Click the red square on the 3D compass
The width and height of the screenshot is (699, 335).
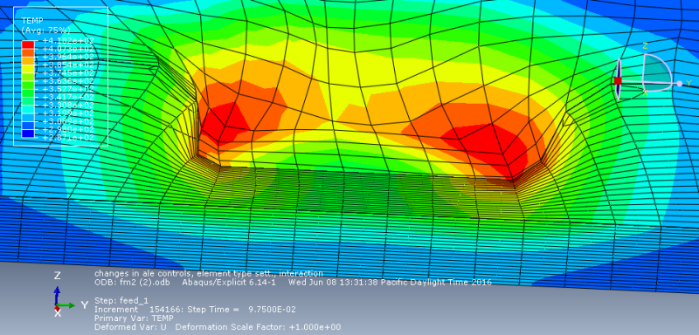(618, 80)
